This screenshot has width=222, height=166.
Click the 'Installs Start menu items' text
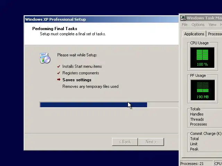pyautogui.click(x=82, y=66)
